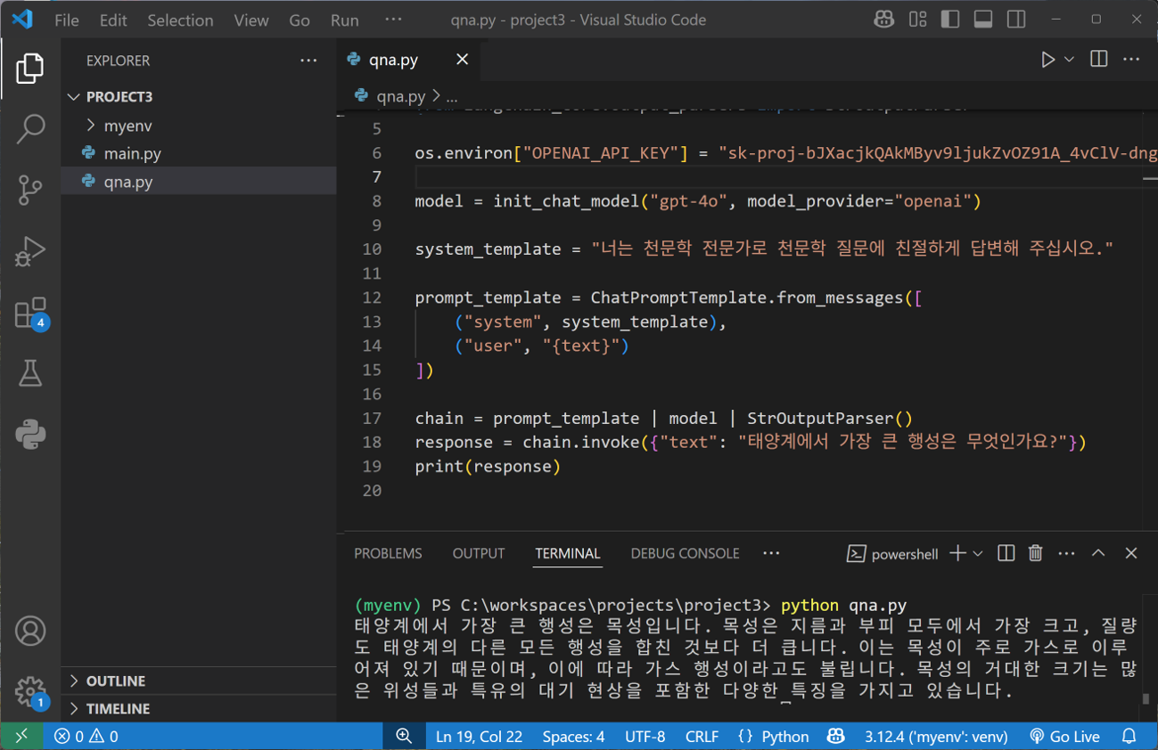
Task: Open the Go menu
Action: coord(300,20)
